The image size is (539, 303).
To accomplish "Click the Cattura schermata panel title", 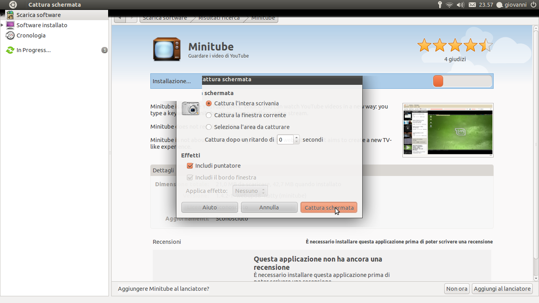I will 54,5.
